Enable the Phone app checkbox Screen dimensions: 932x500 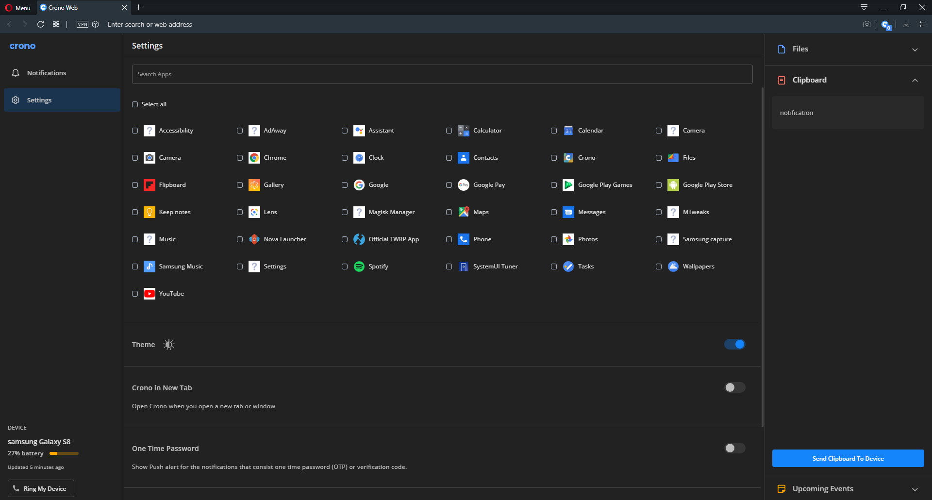(449, 239)
